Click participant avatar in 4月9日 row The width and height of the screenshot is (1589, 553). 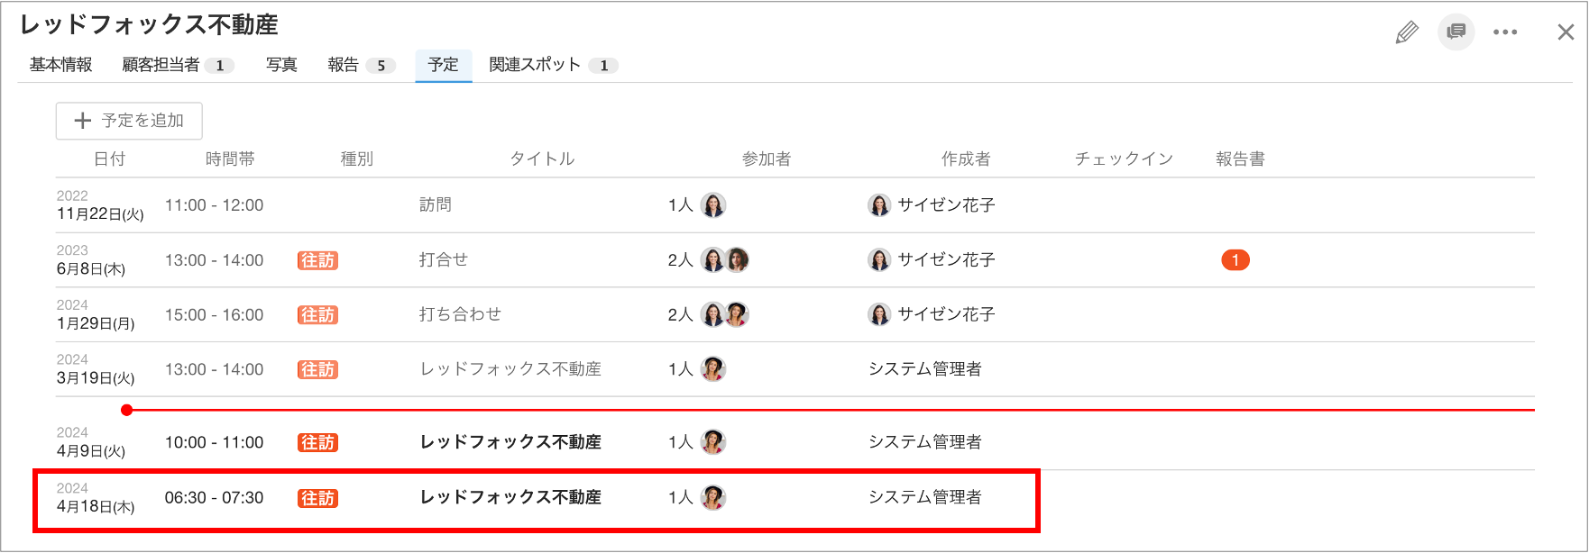tap(713, 442)
